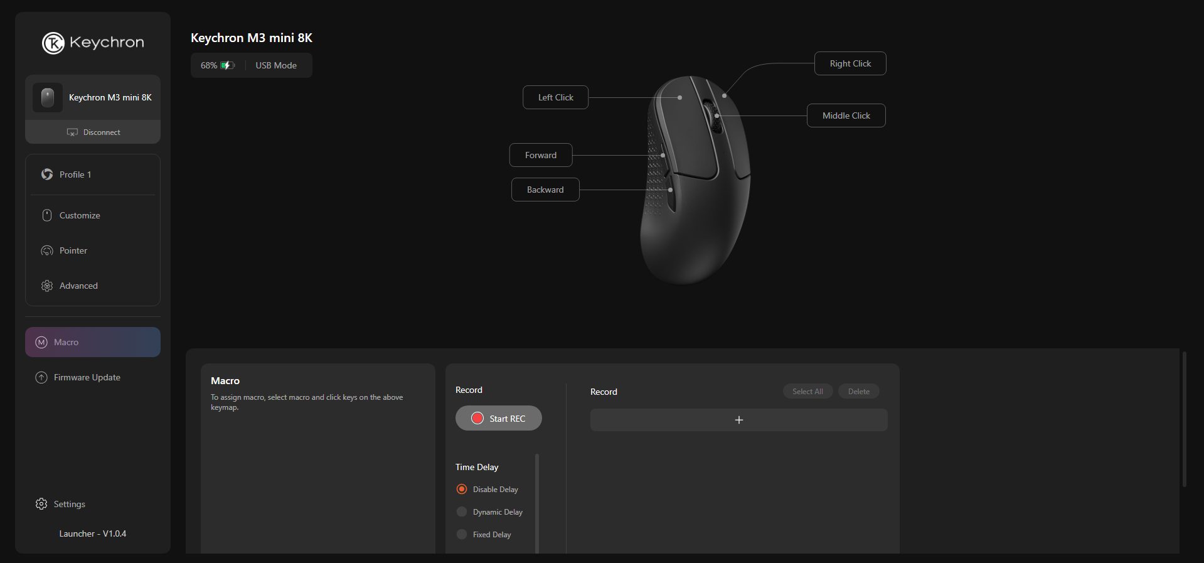The width and height of the screenshot is (1204, 563).
Task: Click the Disconnect icon
Action: pyautogui.click(x=72, y=132)
